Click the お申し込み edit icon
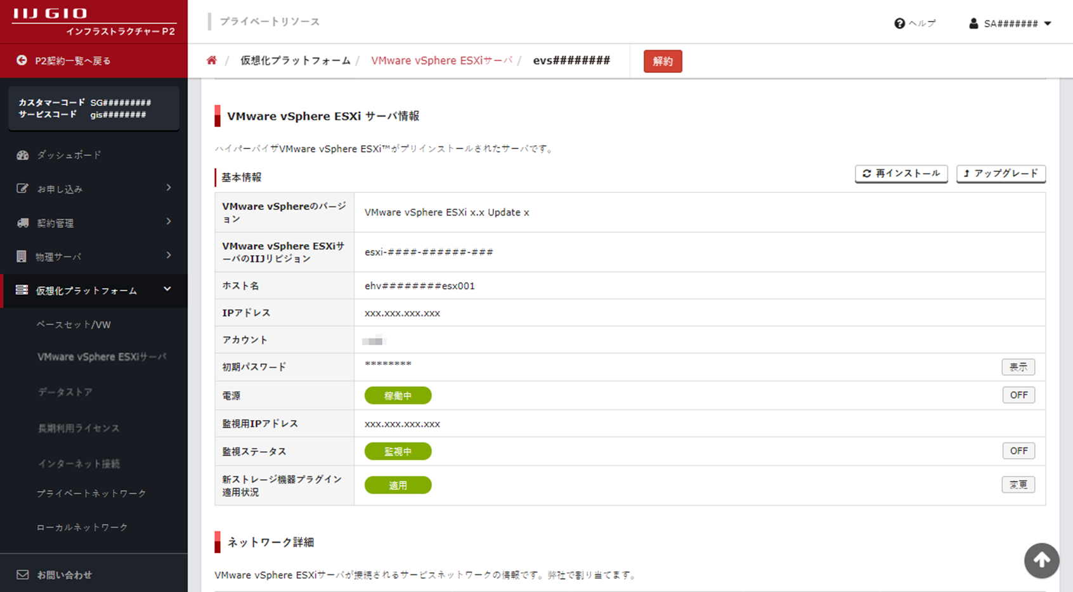 [x=22, y=188]
